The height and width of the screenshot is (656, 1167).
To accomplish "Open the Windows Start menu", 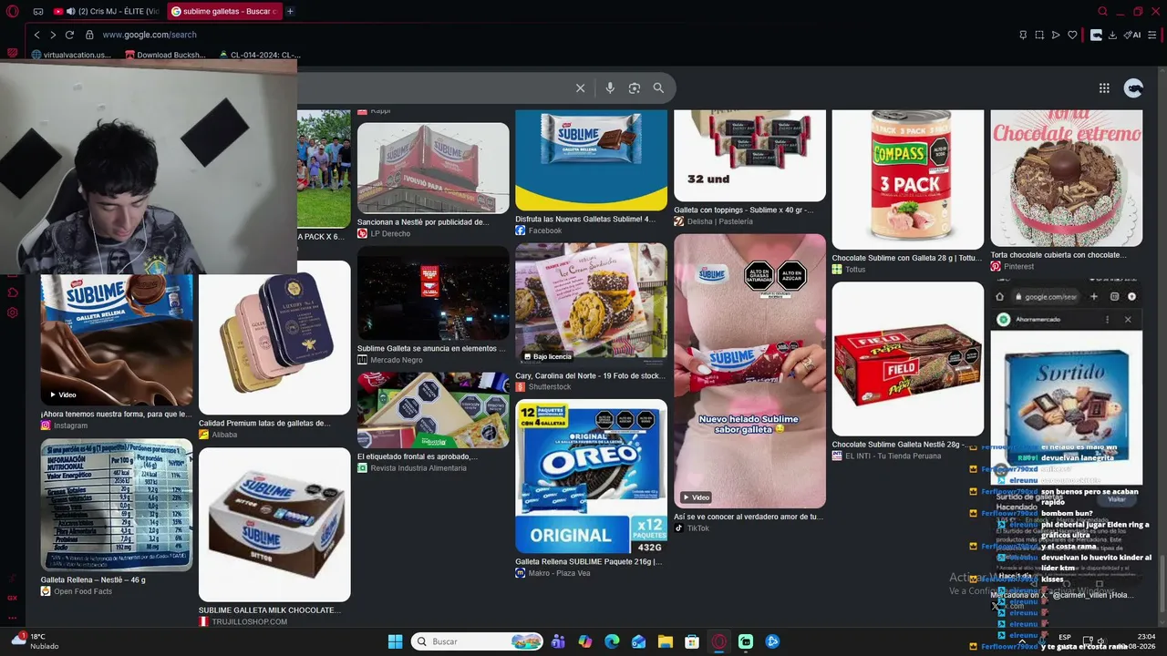I will coord(396,641).
